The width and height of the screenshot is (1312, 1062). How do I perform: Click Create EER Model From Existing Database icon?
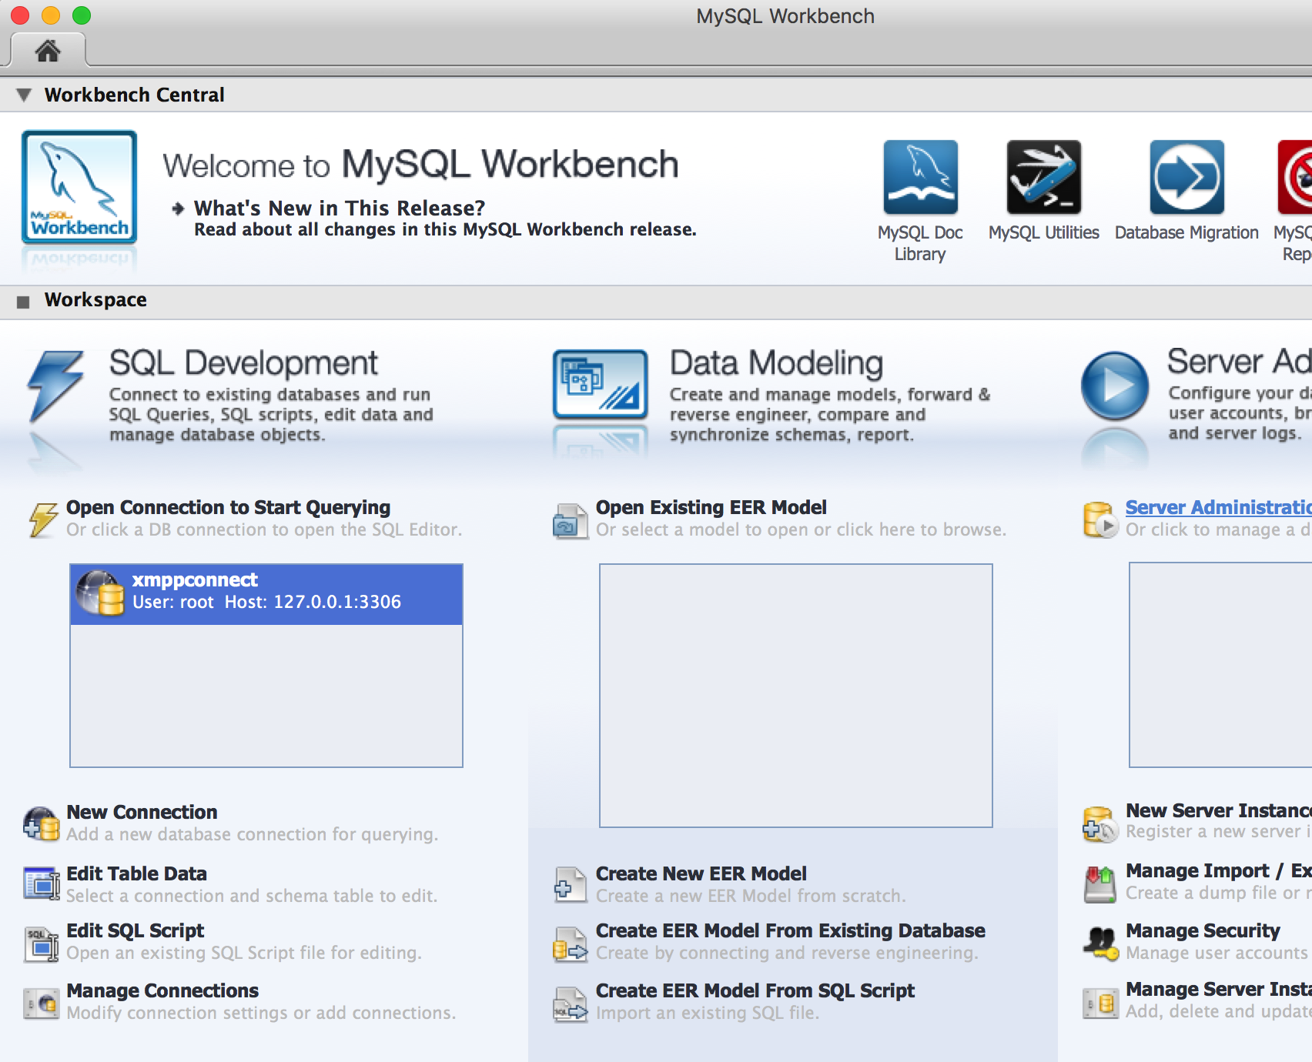tap(571, 944)
